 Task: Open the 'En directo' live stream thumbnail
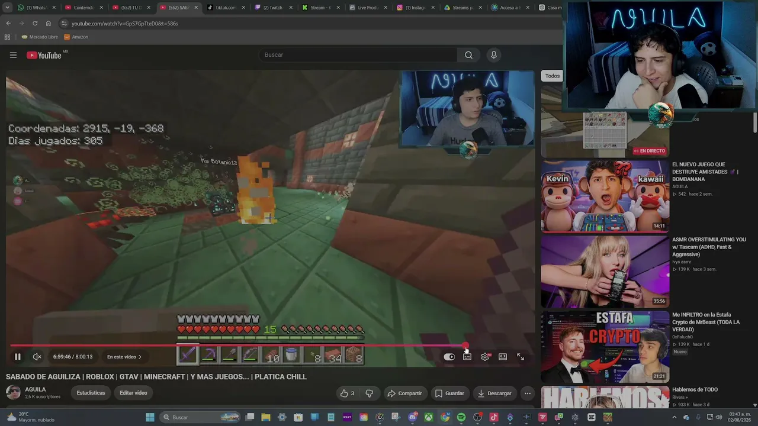point(605,121)
